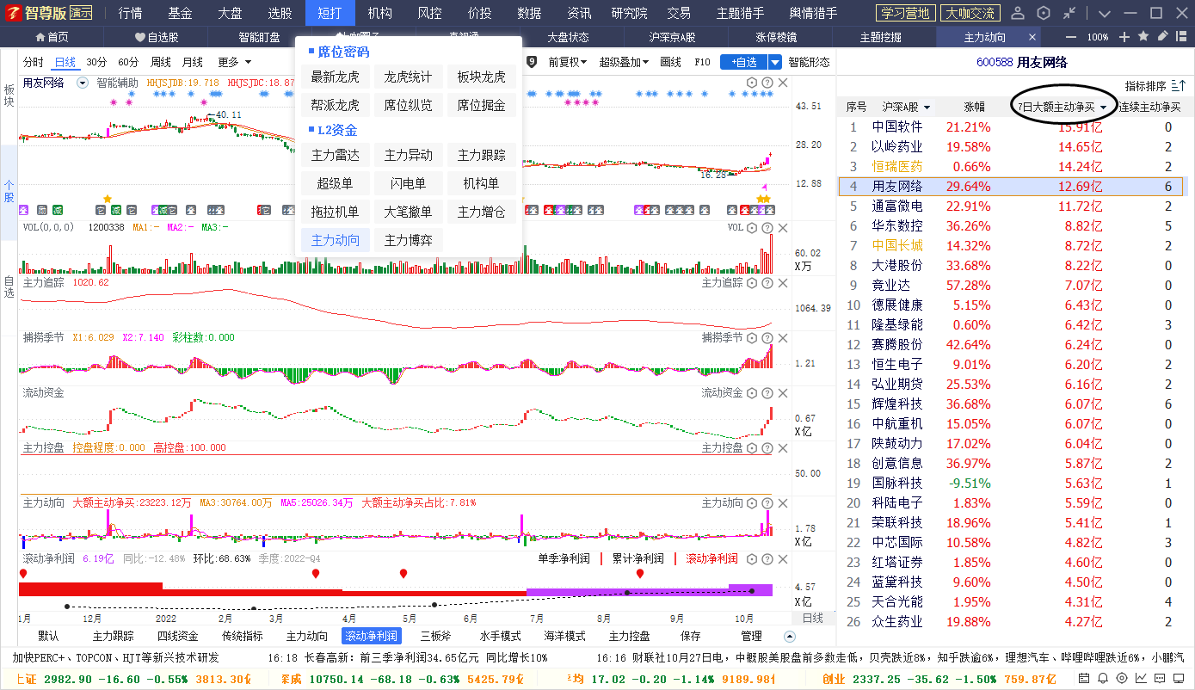Open the arrow dropdown beside +自选
This screenshot has height=690, width=1195.
(x=775, y=62)
